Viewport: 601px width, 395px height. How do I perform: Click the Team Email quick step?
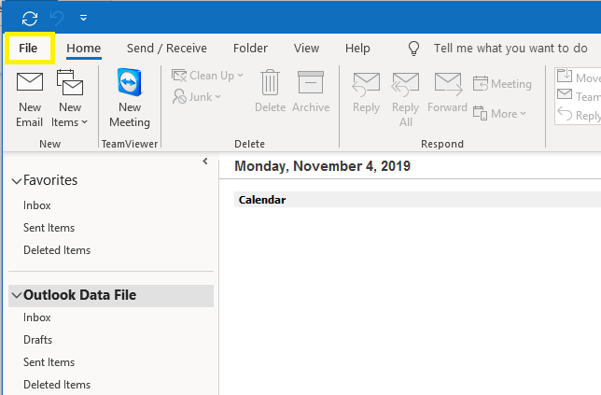[x=579, y=96]
